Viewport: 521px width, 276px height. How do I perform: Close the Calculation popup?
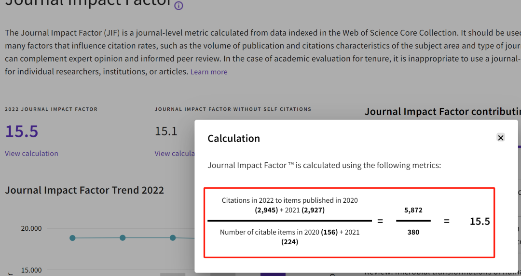[500, 137]
